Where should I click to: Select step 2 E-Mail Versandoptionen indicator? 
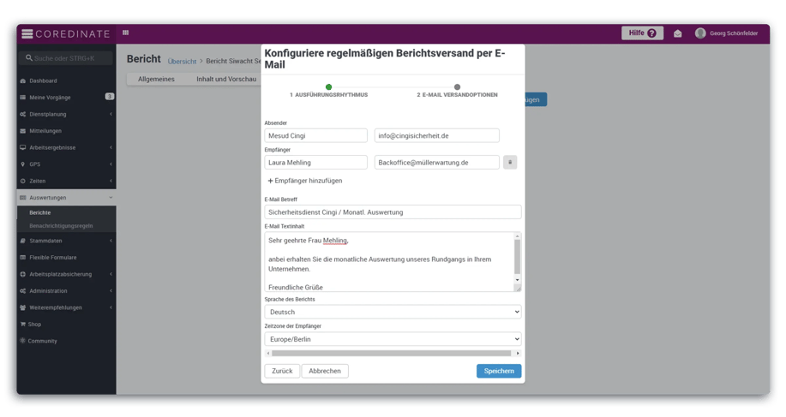pos(457,86)
